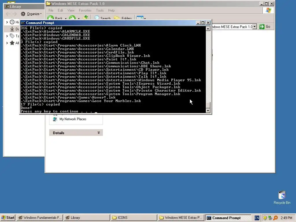Click the Library window title icon
This screenshot has width=296, height=222.
pos(7,7)
